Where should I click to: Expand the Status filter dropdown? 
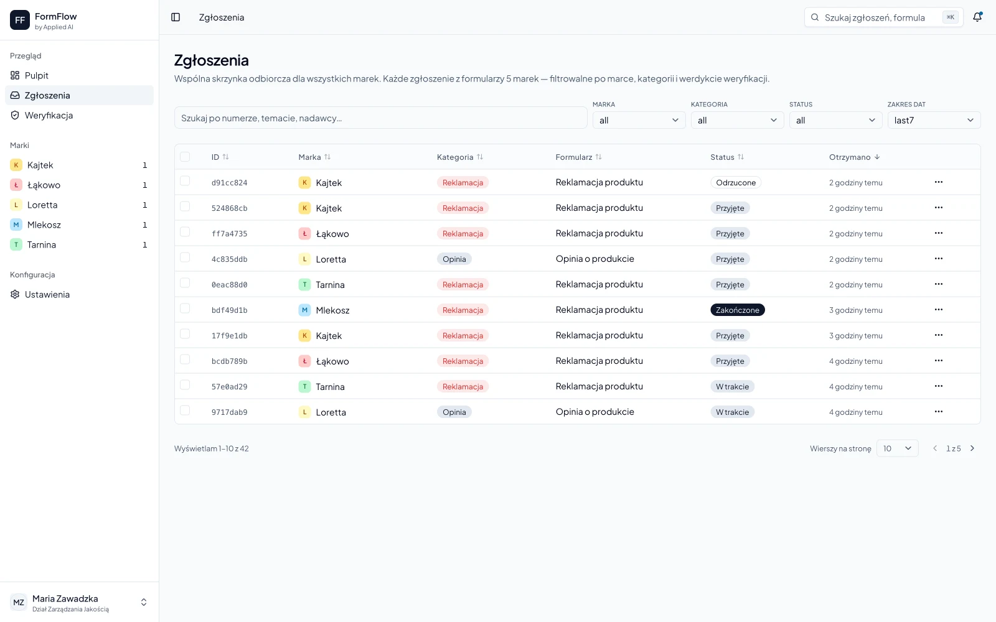tap(835, 120)
